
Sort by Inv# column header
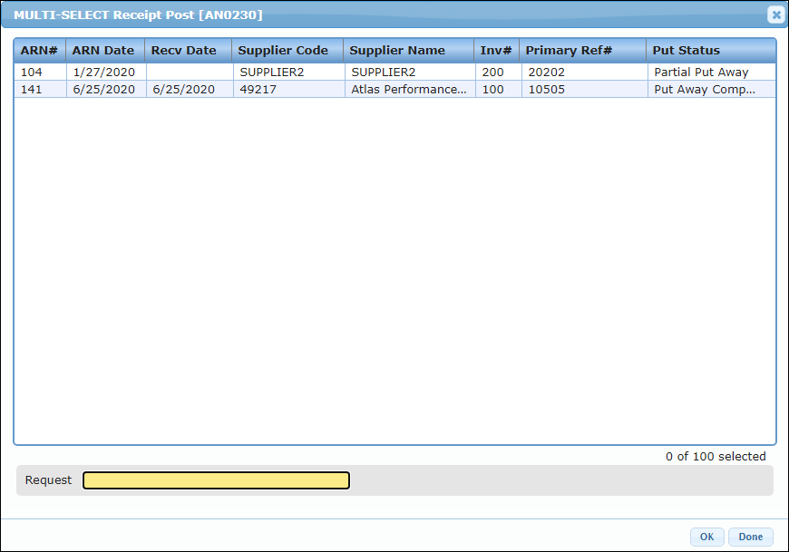pos(496,50)
